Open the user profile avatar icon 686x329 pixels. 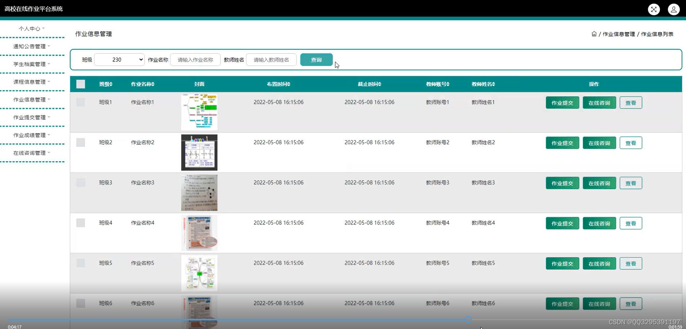point(674,9)
